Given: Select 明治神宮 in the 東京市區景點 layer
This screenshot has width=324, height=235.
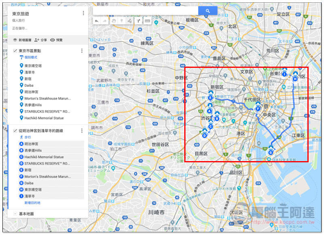Looking at the screenshot, I should pyautogui.click(x=32, y=92).
